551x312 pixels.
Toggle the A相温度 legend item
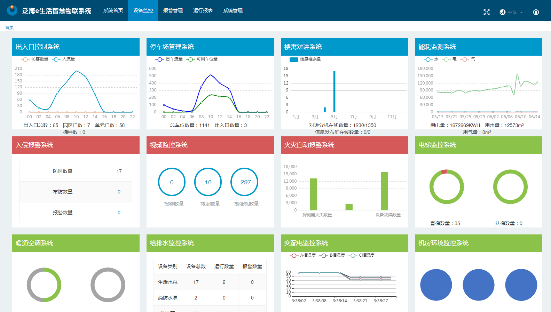pyautogui.click(x=303, y=255)
